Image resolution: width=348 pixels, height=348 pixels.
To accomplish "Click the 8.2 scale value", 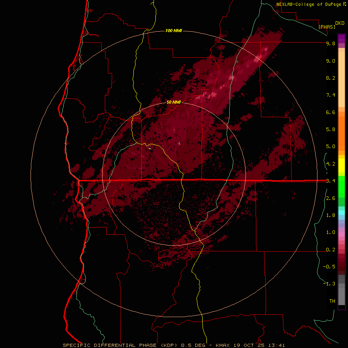I will pyautogui.click(x=331, y=78).
